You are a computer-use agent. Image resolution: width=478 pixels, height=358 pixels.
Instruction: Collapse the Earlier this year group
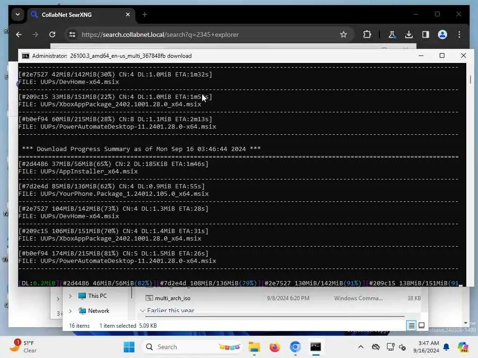142,311
